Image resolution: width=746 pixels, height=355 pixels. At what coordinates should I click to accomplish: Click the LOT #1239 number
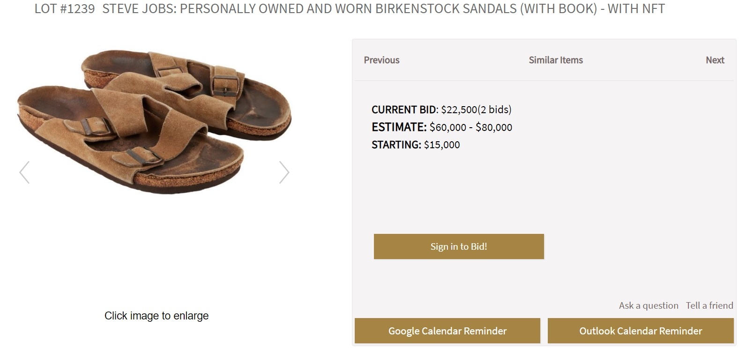point(65,8)
